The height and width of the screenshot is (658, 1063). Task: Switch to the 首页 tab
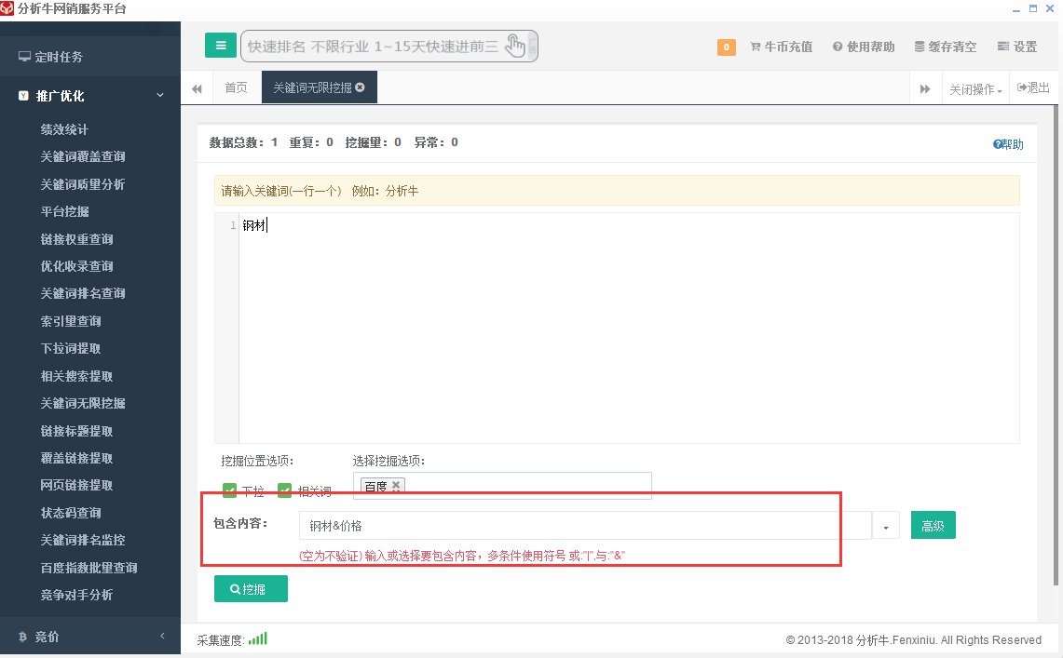click(236, 87)
